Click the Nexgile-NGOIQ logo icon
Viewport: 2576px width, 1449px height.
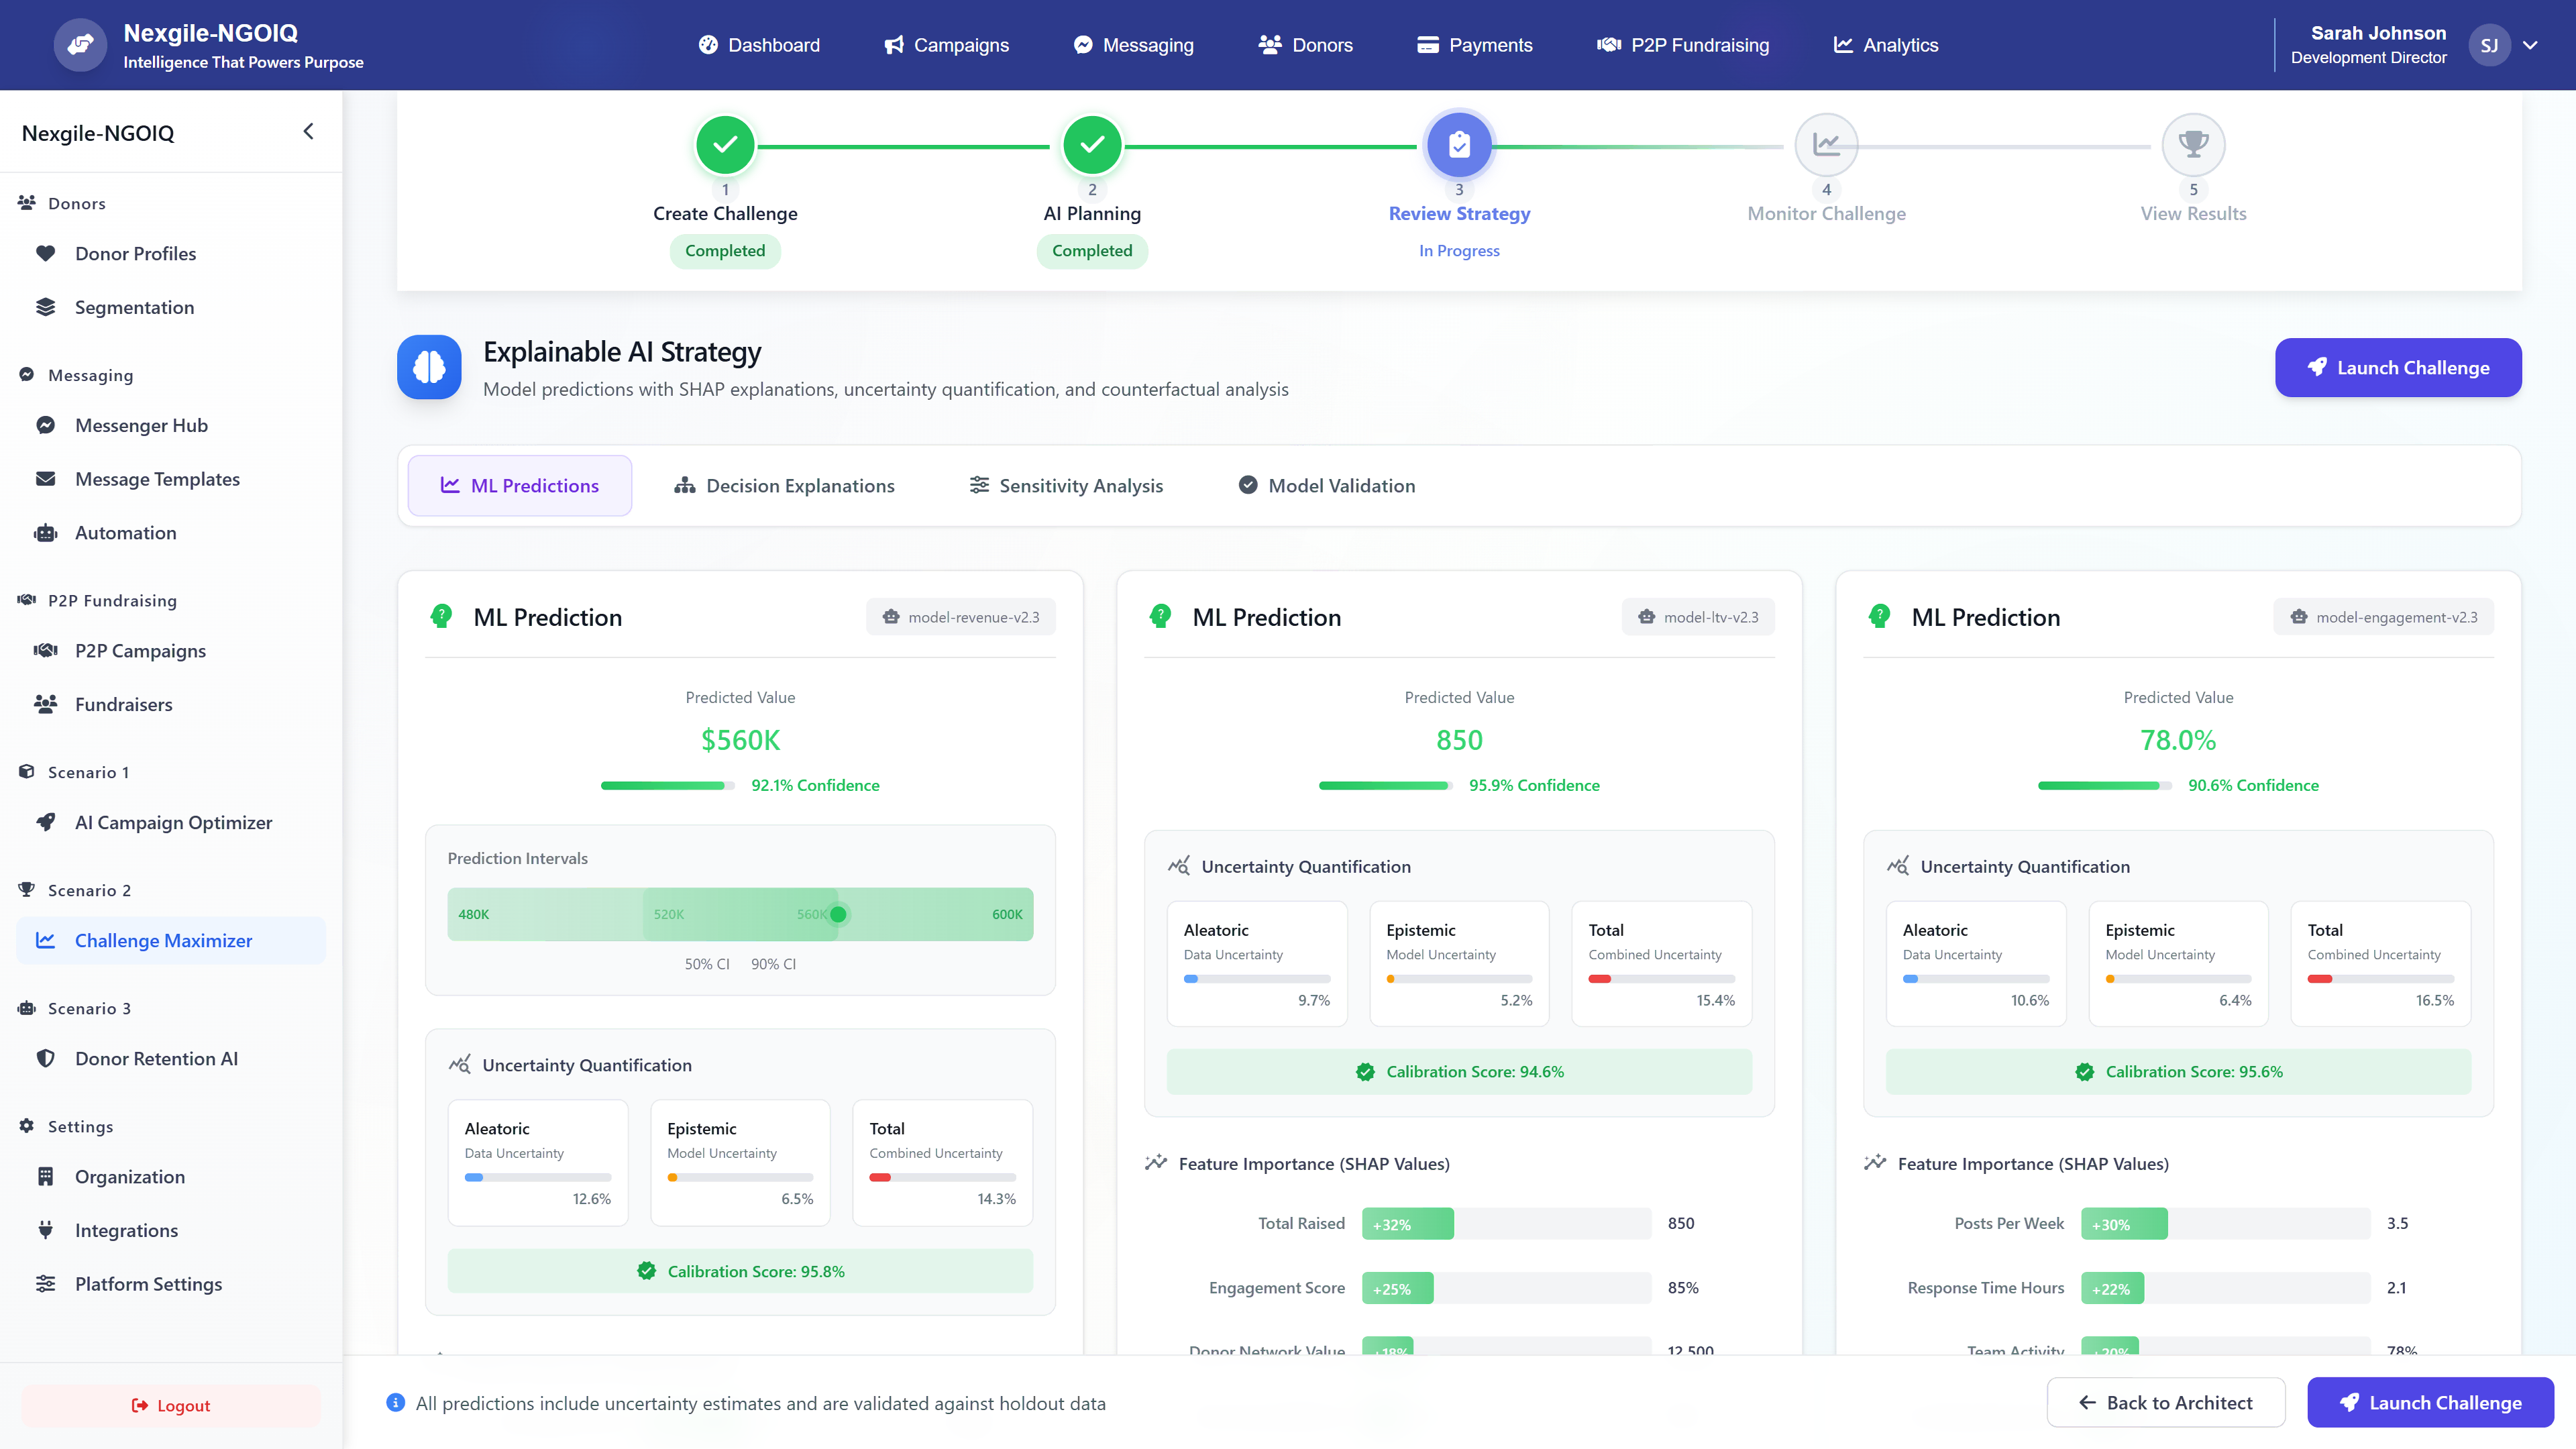pyautogui.click(x=80, y=45)
